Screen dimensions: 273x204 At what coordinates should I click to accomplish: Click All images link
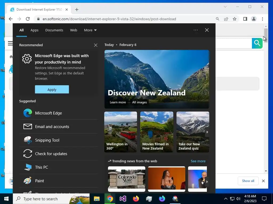point(139,102)
